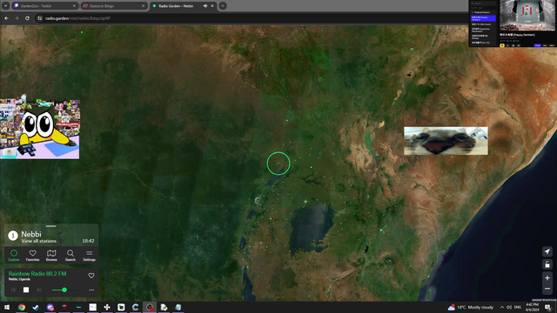Viewport: 557px width, 313px height.
Task: Click the large green station dot near lake
Action: tap(305, 202)
